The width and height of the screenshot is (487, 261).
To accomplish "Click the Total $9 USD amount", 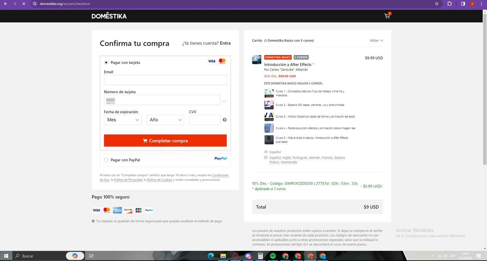I will click(x=371, y=207).
